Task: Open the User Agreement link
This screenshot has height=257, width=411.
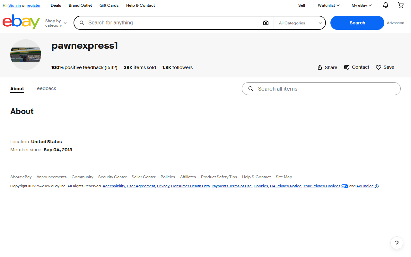Action: 141,186
